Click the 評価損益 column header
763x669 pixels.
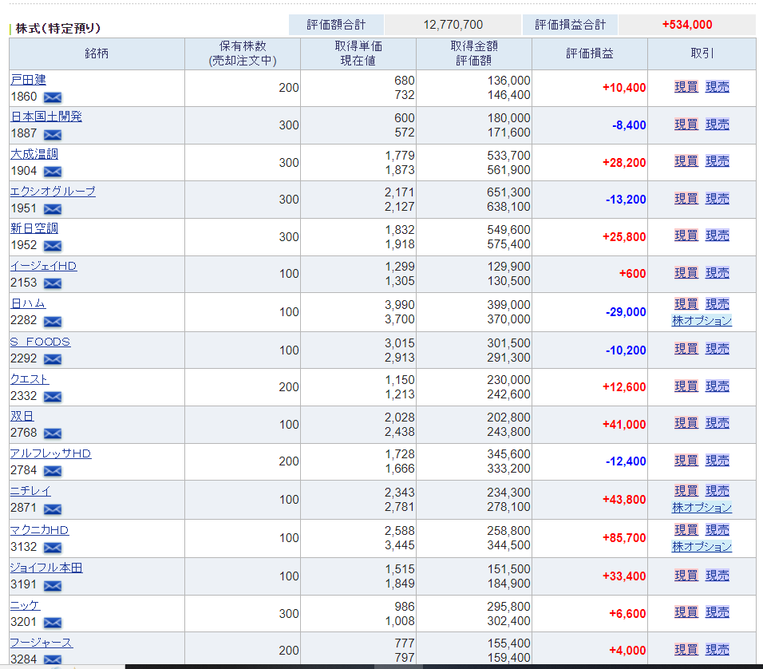click(590, 53)
